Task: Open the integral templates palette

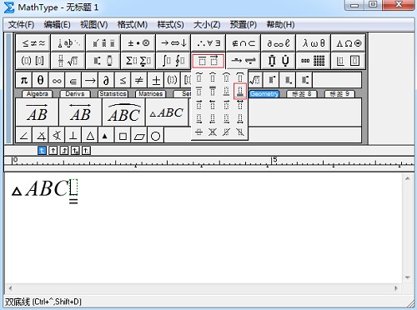Action: click(x=173, y=61)
